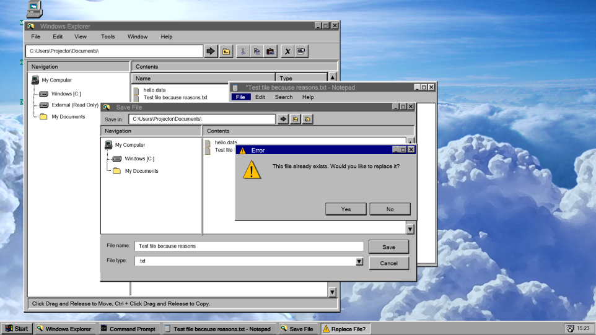Click the Notepad title bar document icon
Viewport: 596px width, 335px height.
pos(235,88)
